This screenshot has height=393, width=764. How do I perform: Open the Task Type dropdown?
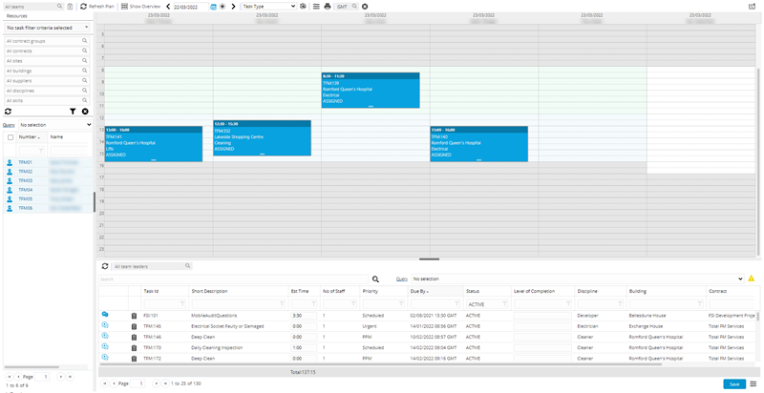[268, 7]
